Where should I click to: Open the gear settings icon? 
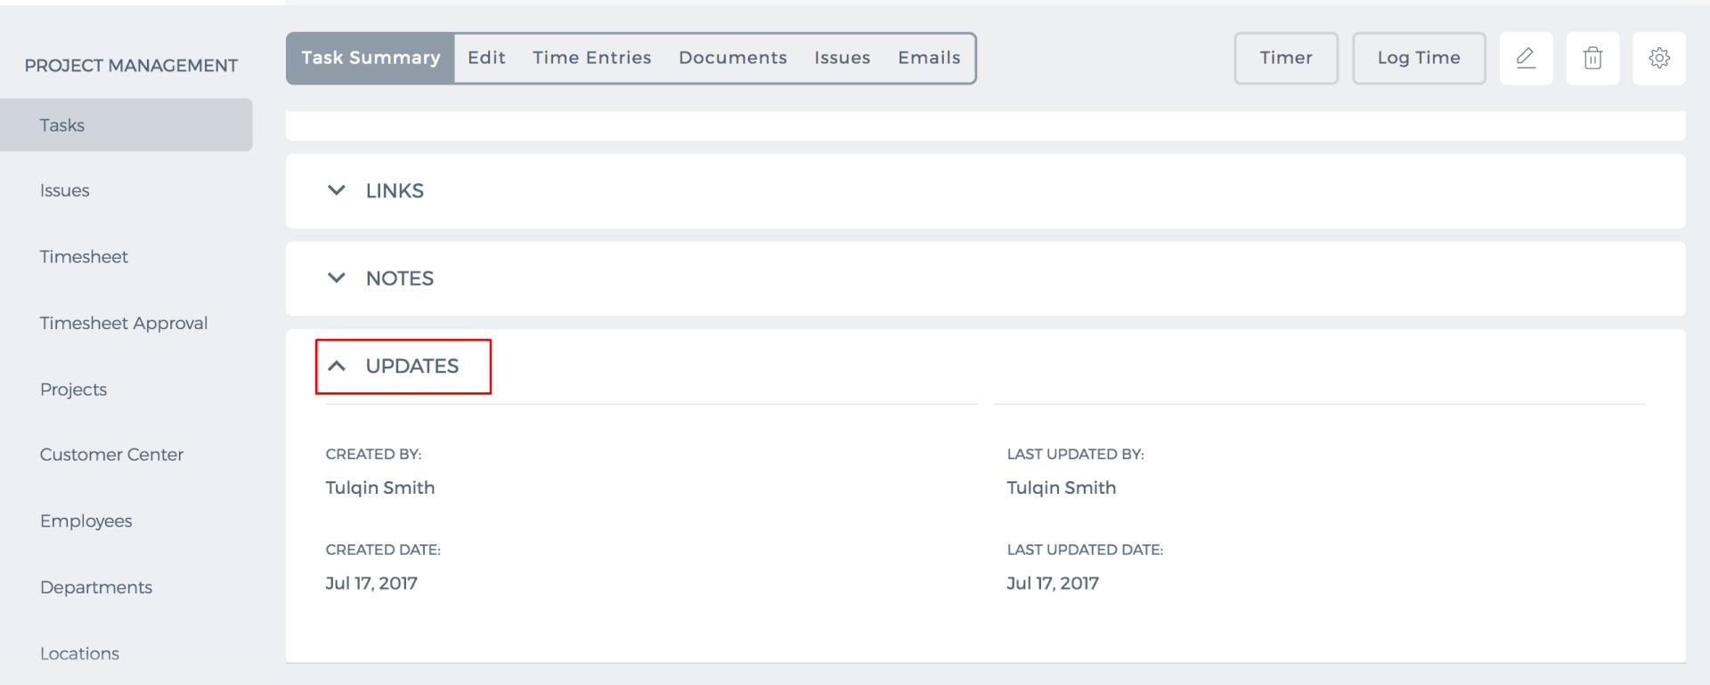click(1658, 59)
